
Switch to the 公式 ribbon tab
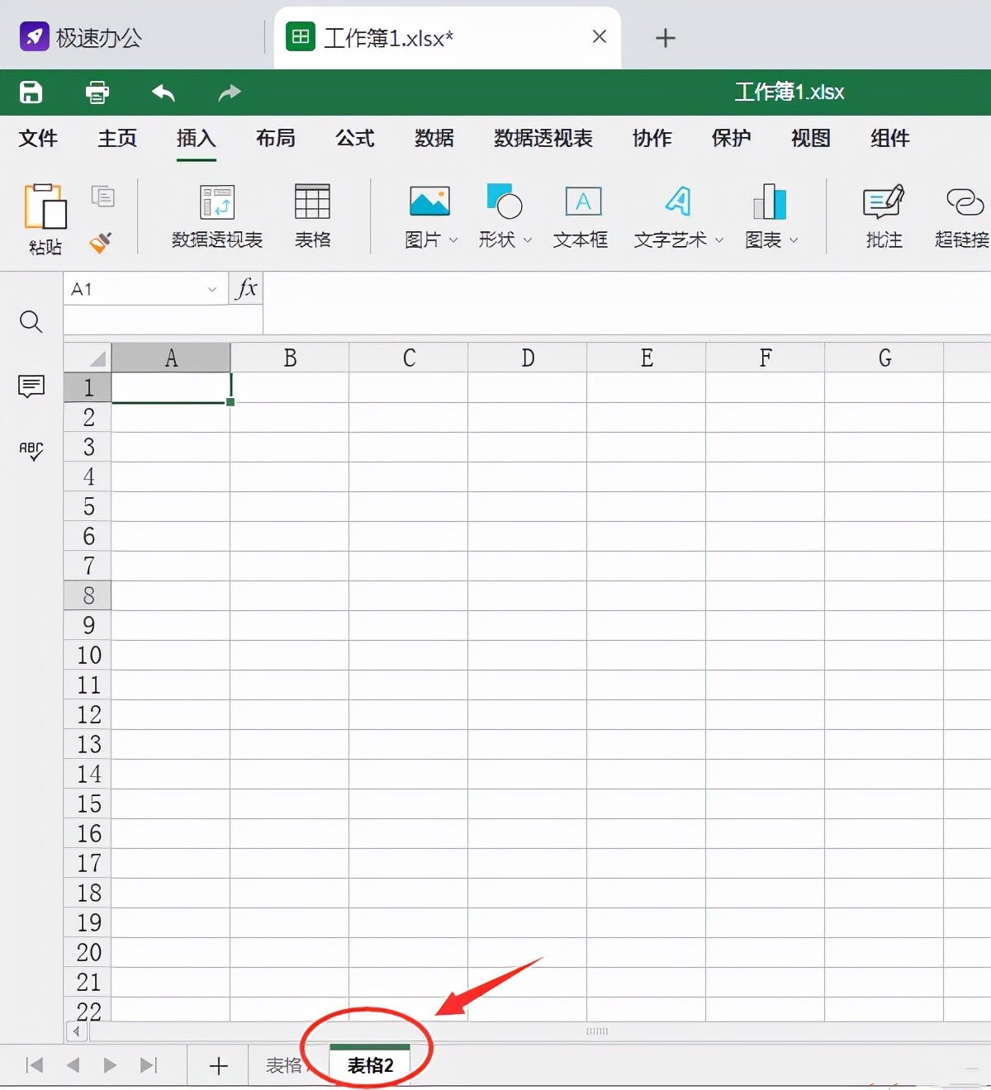click(x=355, y=138)
